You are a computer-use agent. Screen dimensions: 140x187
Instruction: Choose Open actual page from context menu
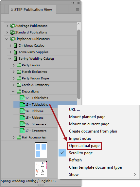[84, 146]
